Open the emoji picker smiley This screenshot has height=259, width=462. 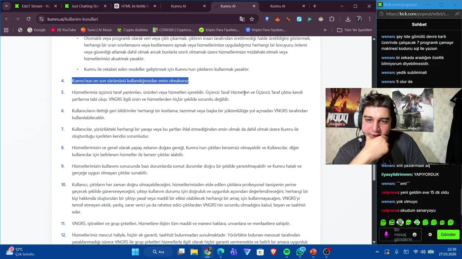pyautogui.click(x=415, y=235)
